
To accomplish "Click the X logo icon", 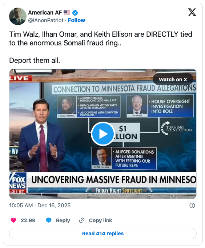I will pos(192,12).
